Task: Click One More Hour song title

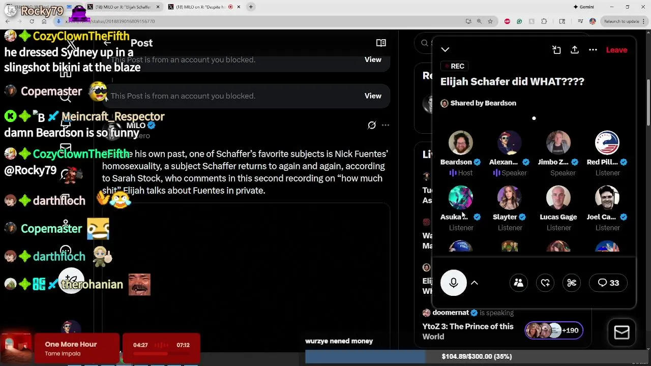Action: (x=71, y=344)
